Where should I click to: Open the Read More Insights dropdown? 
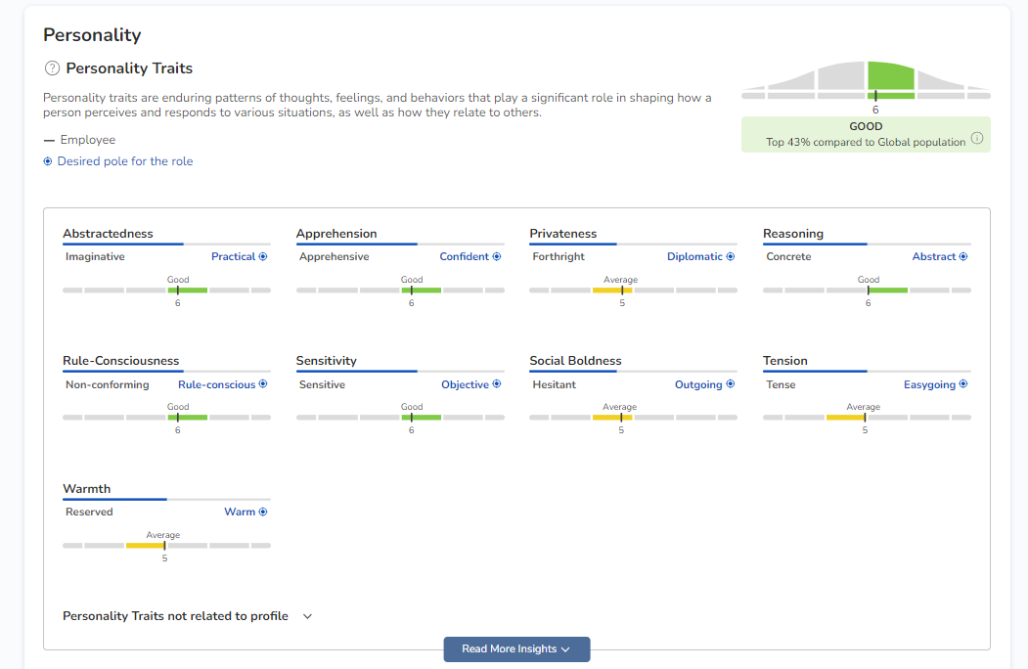tap(516, 649)
